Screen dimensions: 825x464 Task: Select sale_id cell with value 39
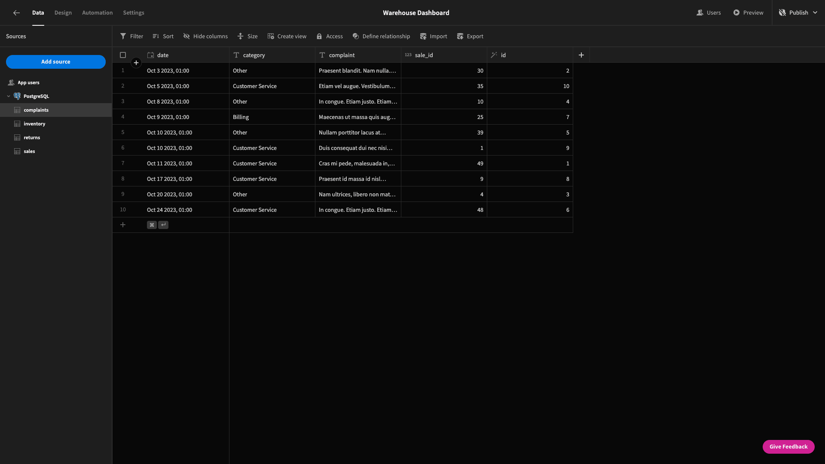coord(444,132)
